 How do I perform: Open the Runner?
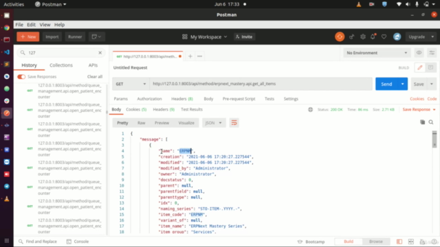[x=75, y=36]
